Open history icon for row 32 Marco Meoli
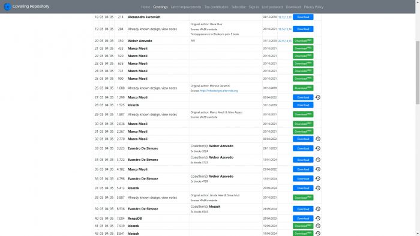 click(x=318, y=139)
